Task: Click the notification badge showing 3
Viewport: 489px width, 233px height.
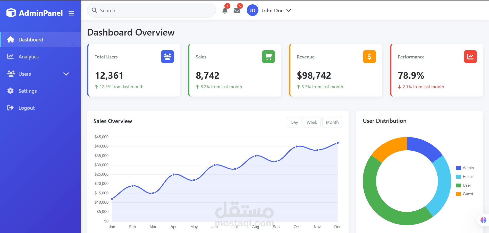Action: [227, 6]
